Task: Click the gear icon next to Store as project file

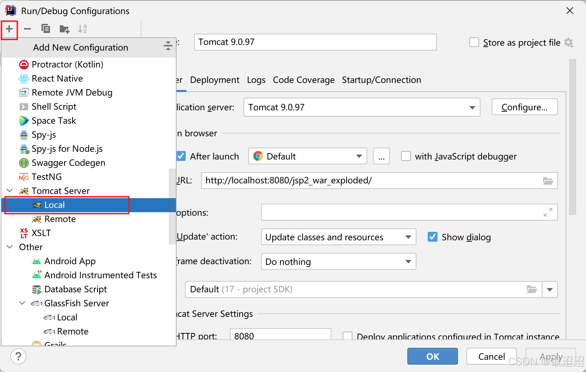Action: click(569, 43)
